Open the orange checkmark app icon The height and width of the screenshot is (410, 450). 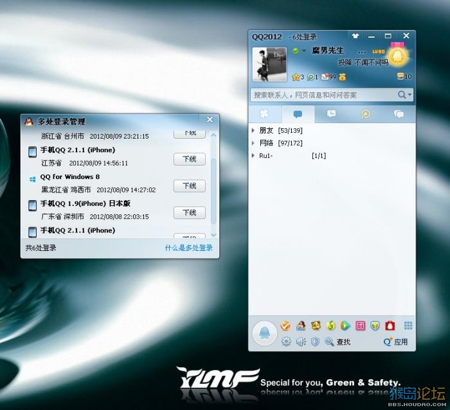[x=285, y=326]
